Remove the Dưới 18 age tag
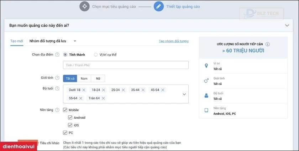Image resolution: width=299 pixels, height=151 pixels. (84, 90)
